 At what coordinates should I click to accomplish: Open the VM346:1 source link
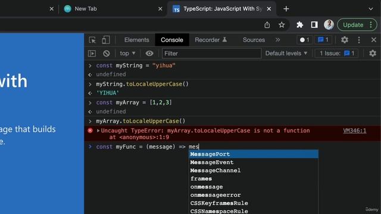355,131
